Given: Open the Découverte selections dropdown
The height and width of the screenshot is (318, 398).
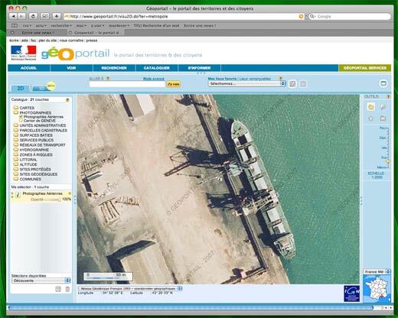Looking at the screenshot, I should click(41, 281).
